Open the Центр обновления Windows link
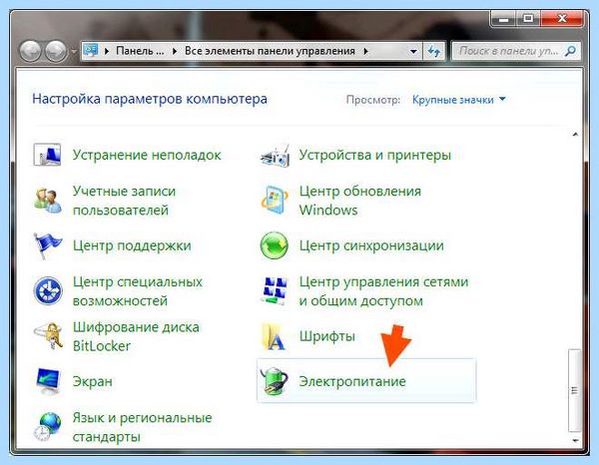Viewport: 599px width, 465px height. (x=359, y=201)
